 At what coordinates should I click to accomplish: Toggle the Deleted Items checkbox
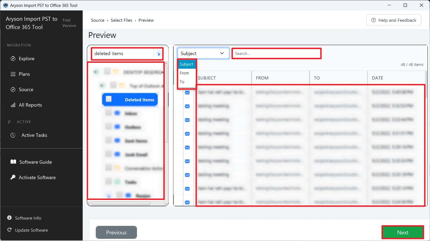[x=109, y=99]
